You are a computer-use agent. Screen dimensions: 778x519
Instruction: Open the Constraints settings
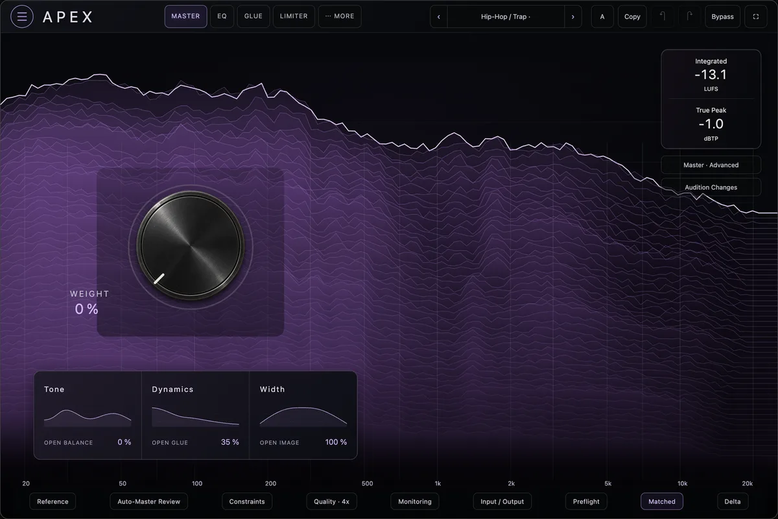pos(247,501)
